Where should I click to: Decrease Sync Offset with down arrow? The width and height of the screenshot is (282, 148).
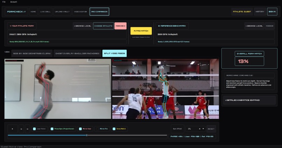tap(203, 129)
